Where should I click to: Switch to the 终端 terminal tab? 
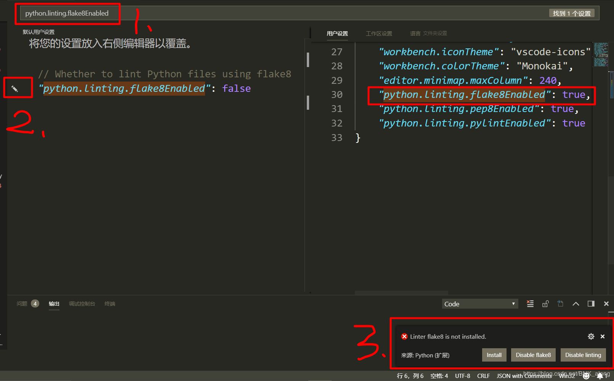[110, 304]
